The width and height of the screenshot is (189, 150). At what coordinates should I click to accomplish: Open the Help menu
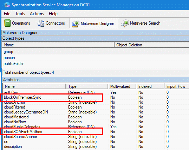click(53, 14)
